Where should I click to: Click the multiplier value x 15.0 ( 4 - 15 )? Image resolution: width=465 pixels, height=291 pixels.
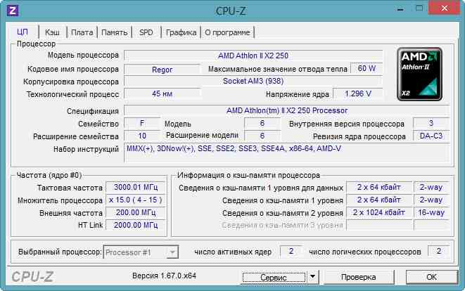pyautogui.click(x=136, y=200)
